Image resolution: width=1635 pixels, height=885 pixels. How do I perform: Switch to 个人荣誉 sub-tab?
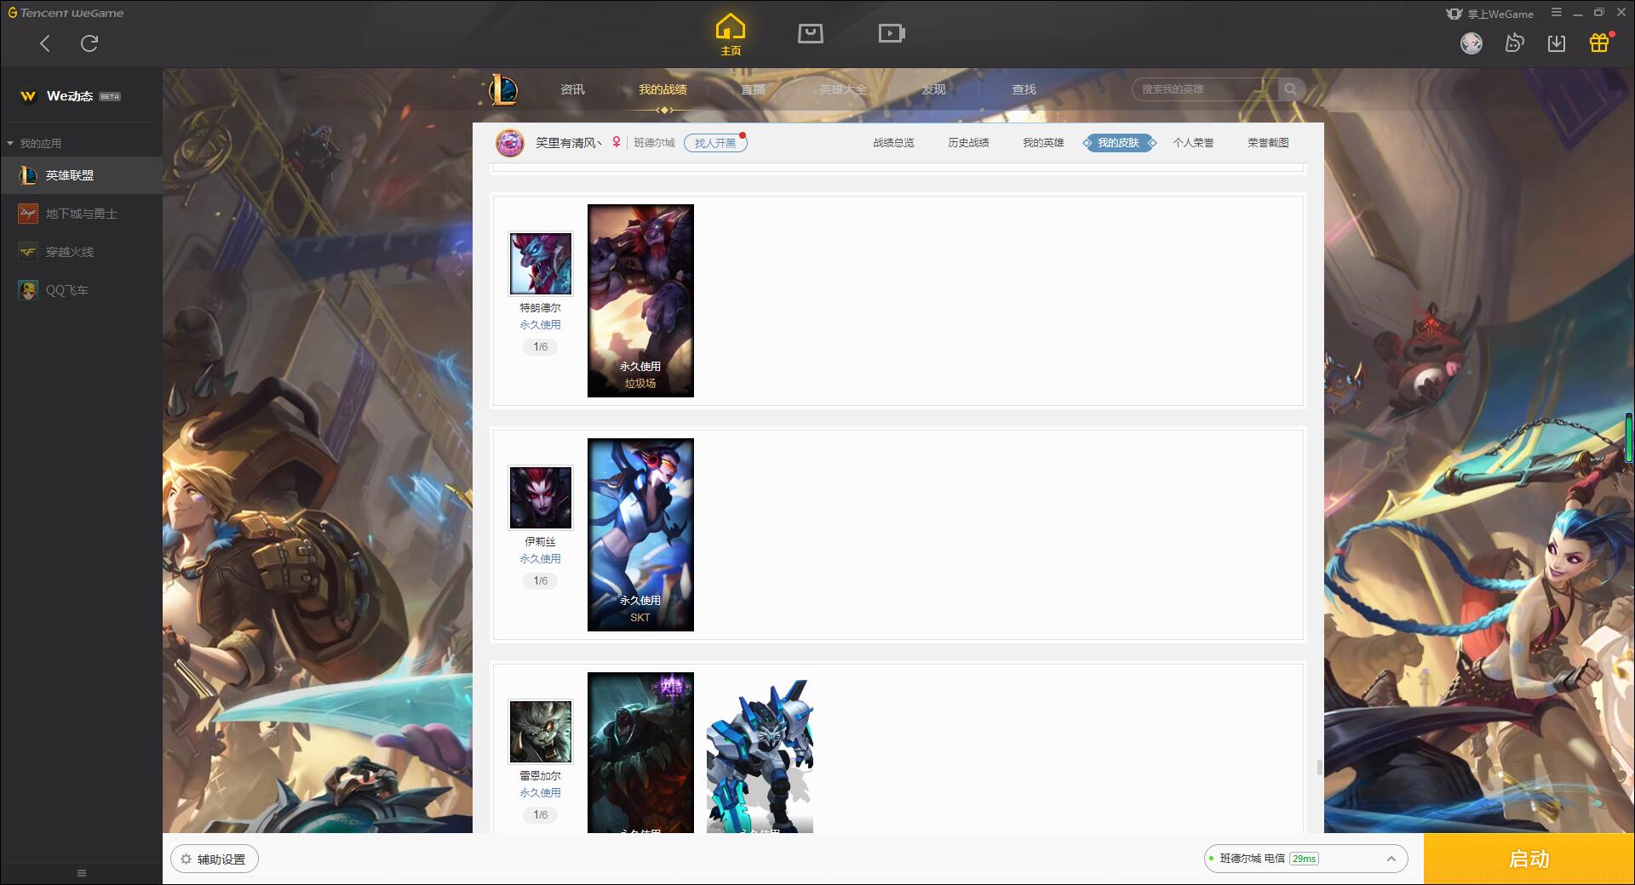[x=1193, y=143]
